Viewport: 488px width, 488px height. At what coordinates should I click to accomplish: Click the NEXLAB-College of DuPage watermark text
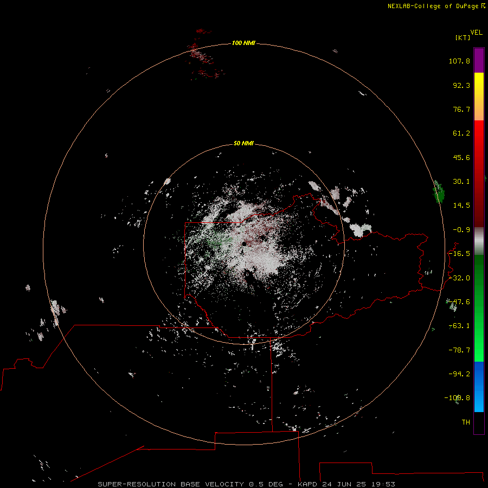[436, 6]
